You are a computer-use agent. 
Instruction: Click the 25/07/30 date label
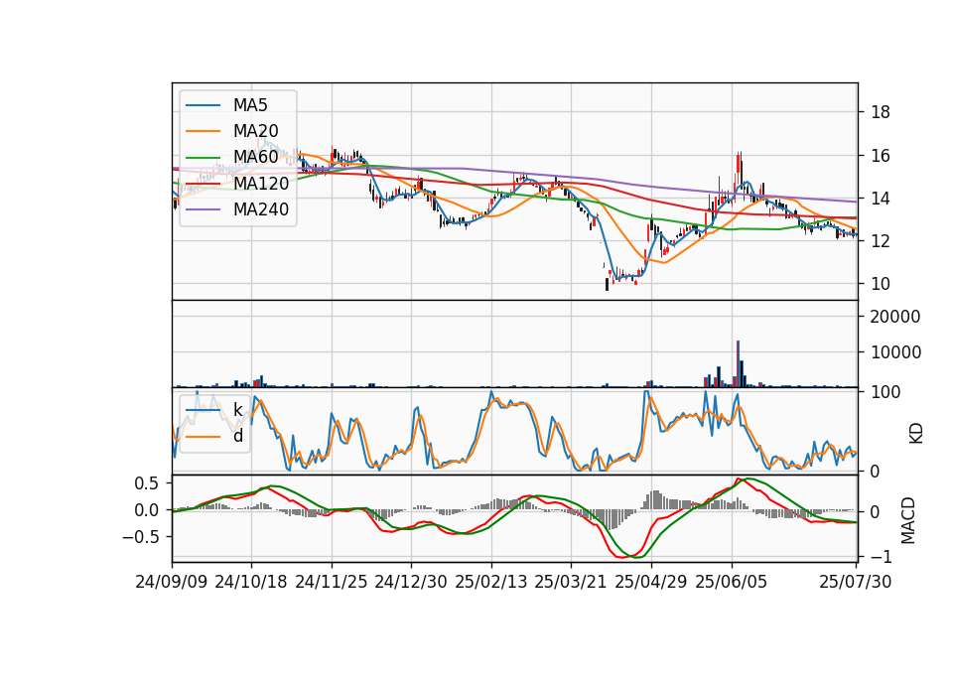[x=856, y=582]
